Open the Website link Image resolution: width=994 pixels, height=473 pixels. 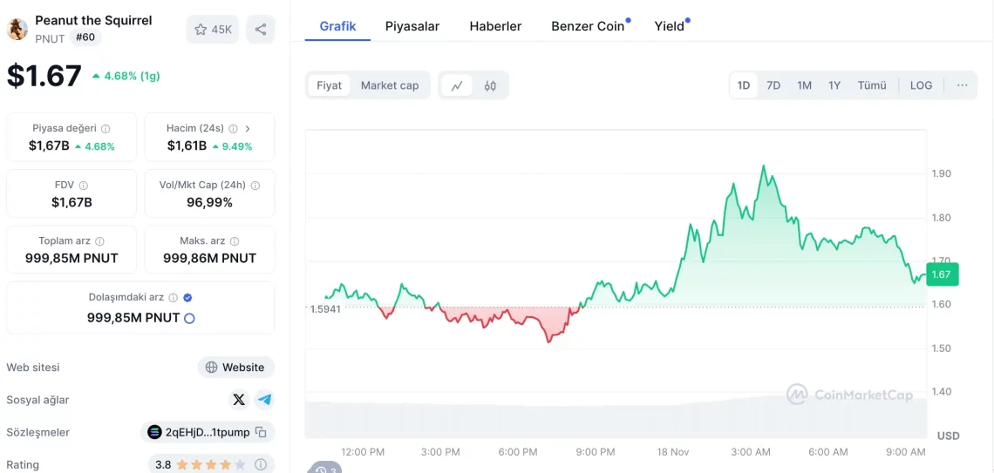click(x=235, y=368)
